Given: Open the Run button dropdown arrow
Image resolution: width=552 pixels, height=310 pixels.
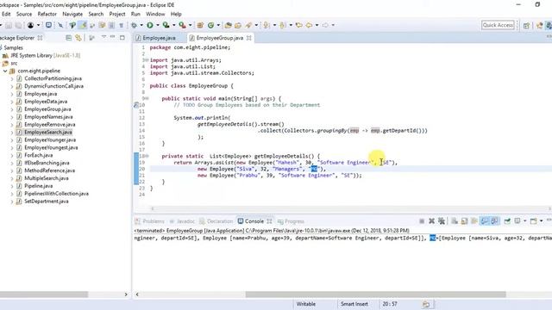Looking at the screenshot, I should [158, 25].
